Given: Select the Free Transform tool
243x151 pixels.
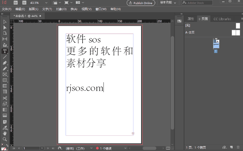Looking at the screenshot, I should click(x=5, y=104).
